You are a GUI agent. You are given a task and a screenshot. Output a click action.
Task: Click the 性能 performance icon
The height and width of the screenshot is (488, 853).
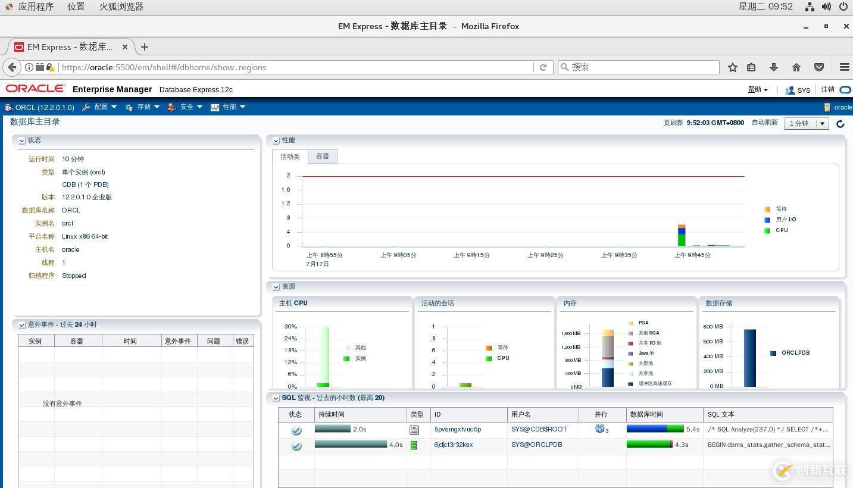(x=215, y=107)
